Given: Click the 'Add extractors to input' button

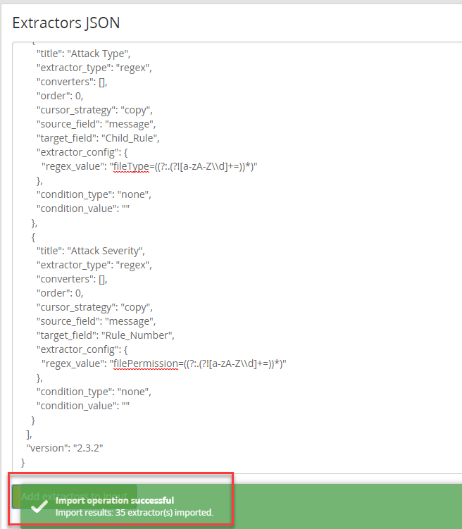Looking at the screenshot, I should (74, 497).
